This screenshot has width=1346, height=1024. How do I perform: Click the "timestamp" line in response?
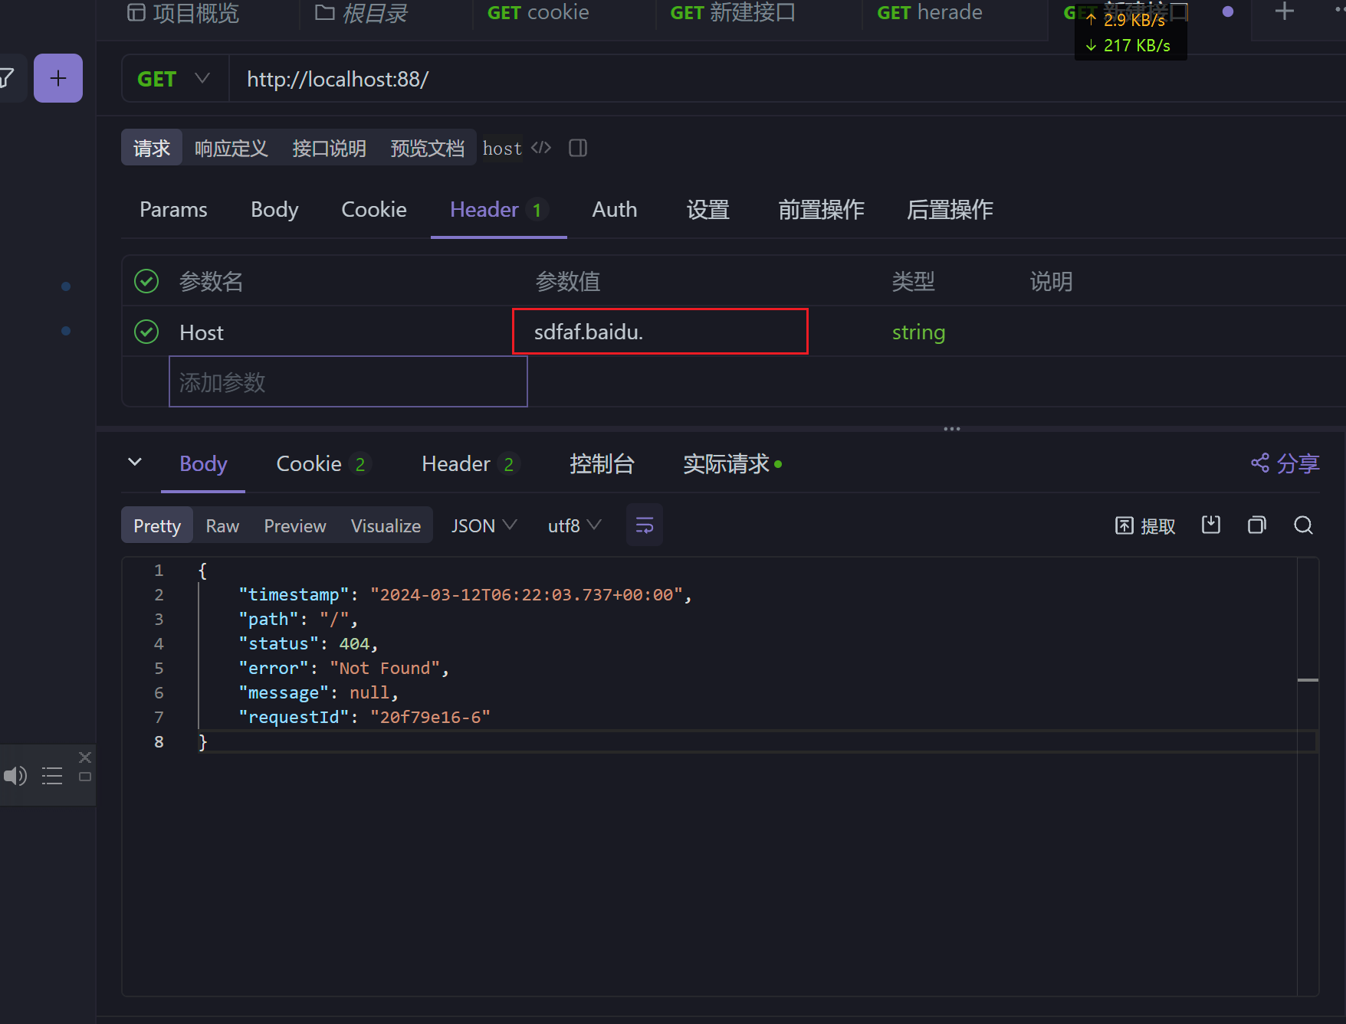point(465,594)
